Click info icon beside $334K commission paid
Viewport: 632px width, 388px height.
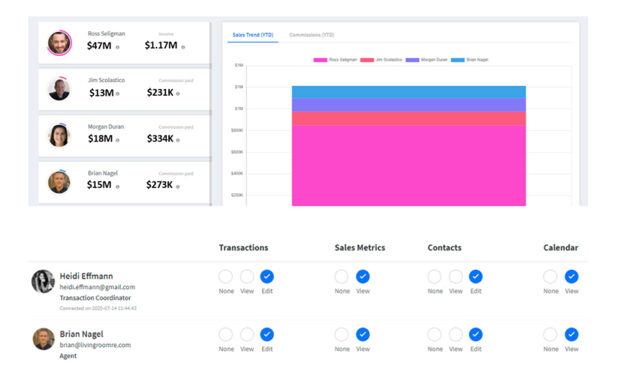point(178,140)
